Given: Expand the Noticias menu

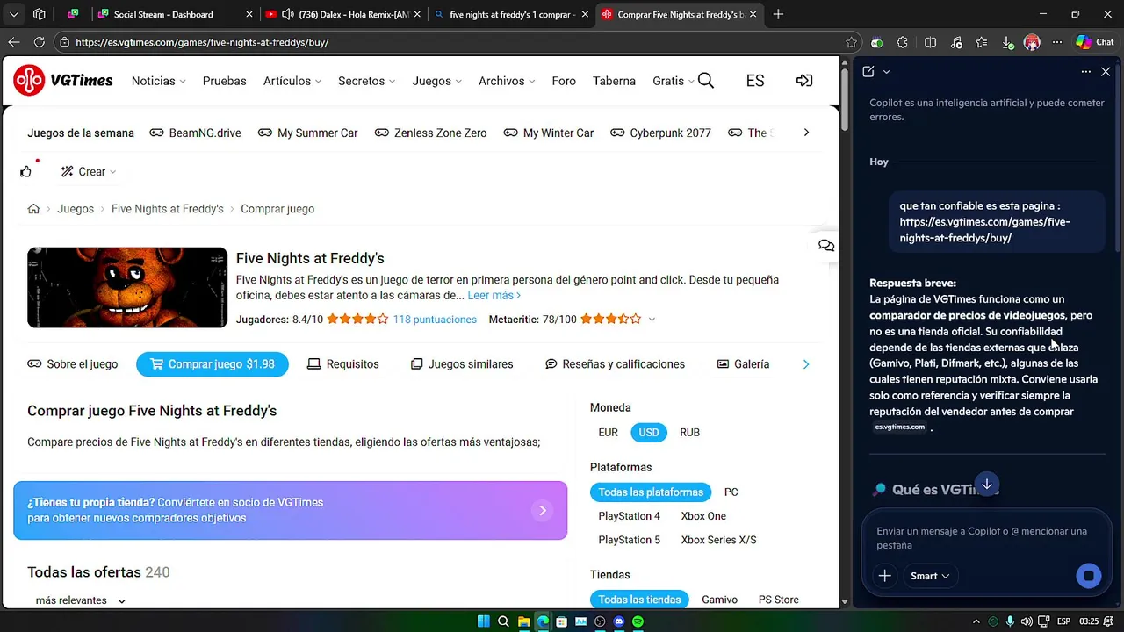Looking at the screenshot, I should coord(159,81).
